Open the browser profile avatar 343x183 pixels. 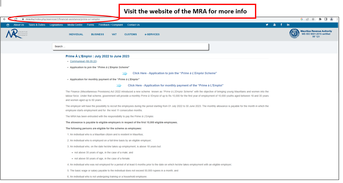[x=331, y=19]
